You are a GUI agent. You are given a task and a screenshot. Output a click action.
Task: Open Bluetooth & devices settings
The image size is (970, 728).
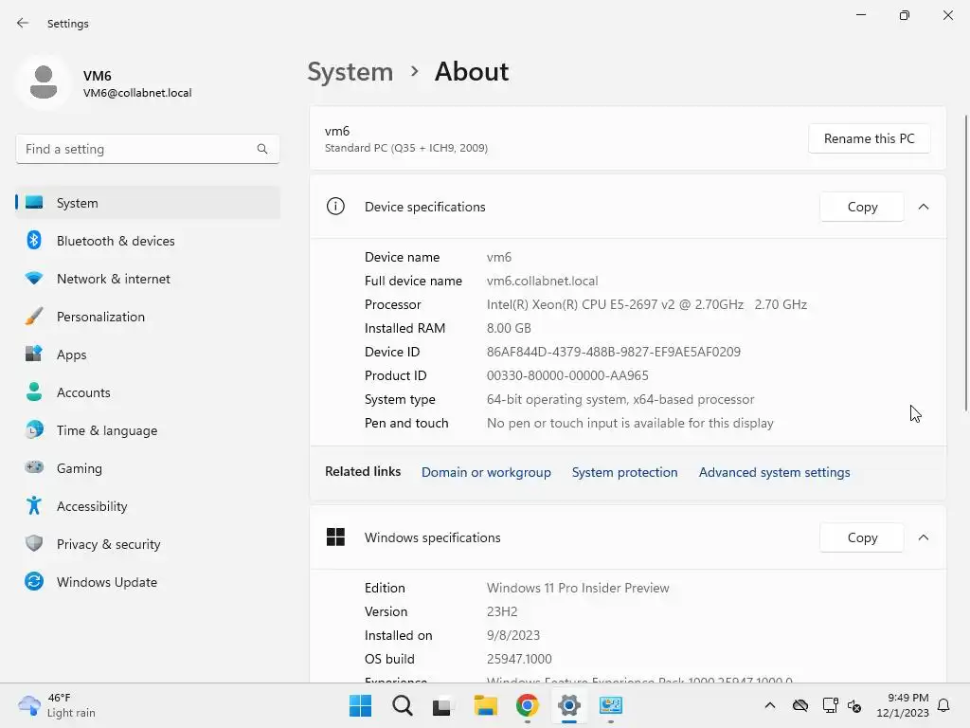(148, 241)
